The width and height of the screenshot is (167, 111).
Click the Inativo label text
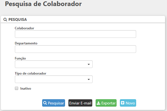(x=26, y=89)
